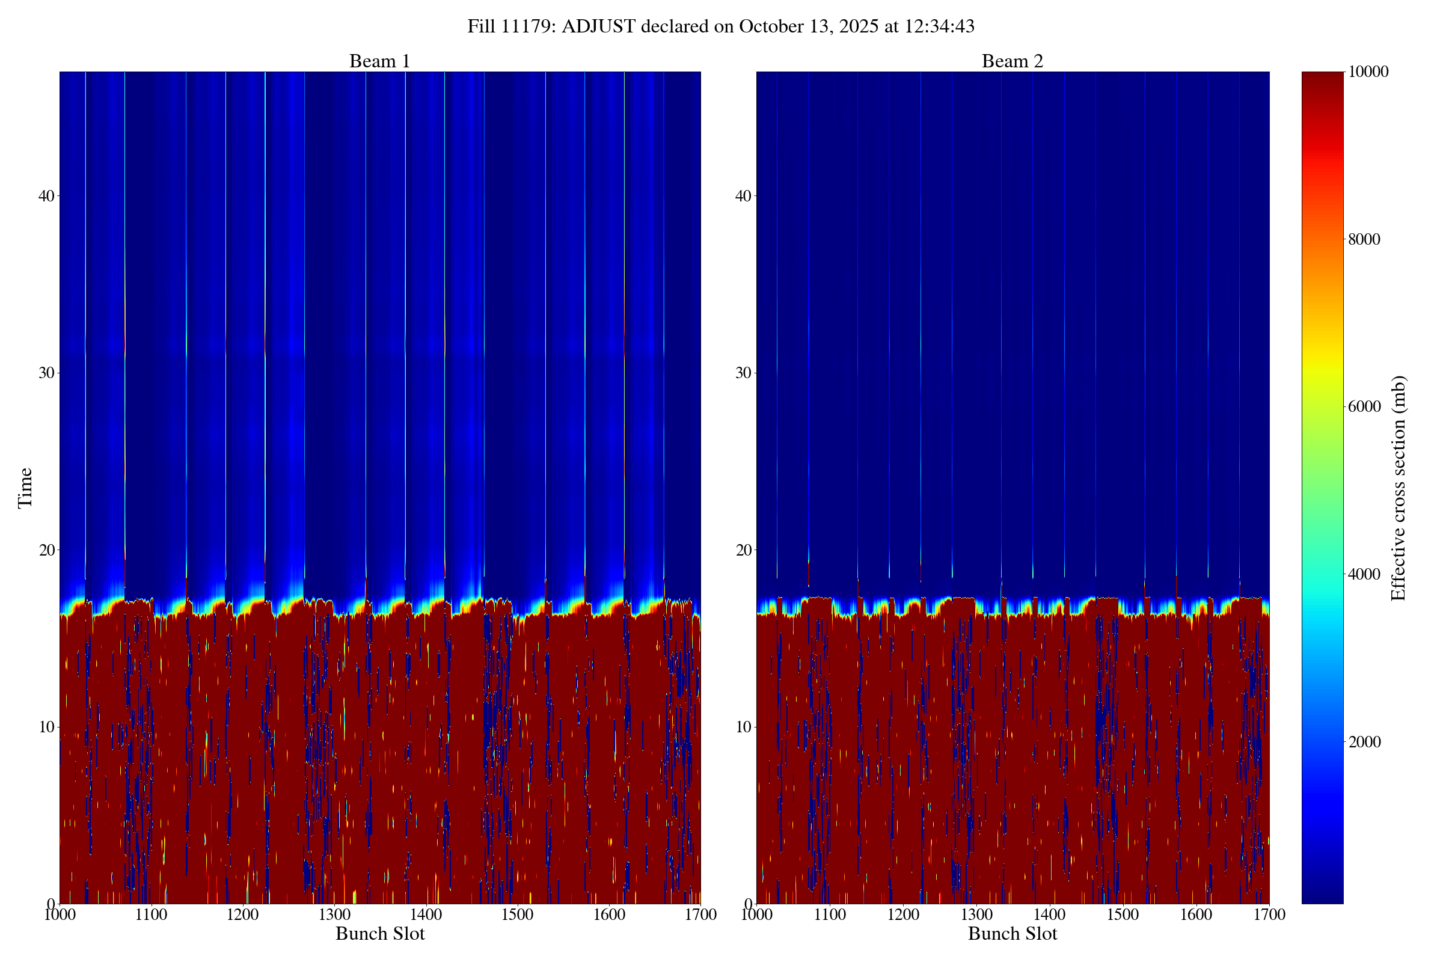Click the Time y-axis label
Screen dimensions: 1443x962
pyautogui.click(x=25, y=488)
